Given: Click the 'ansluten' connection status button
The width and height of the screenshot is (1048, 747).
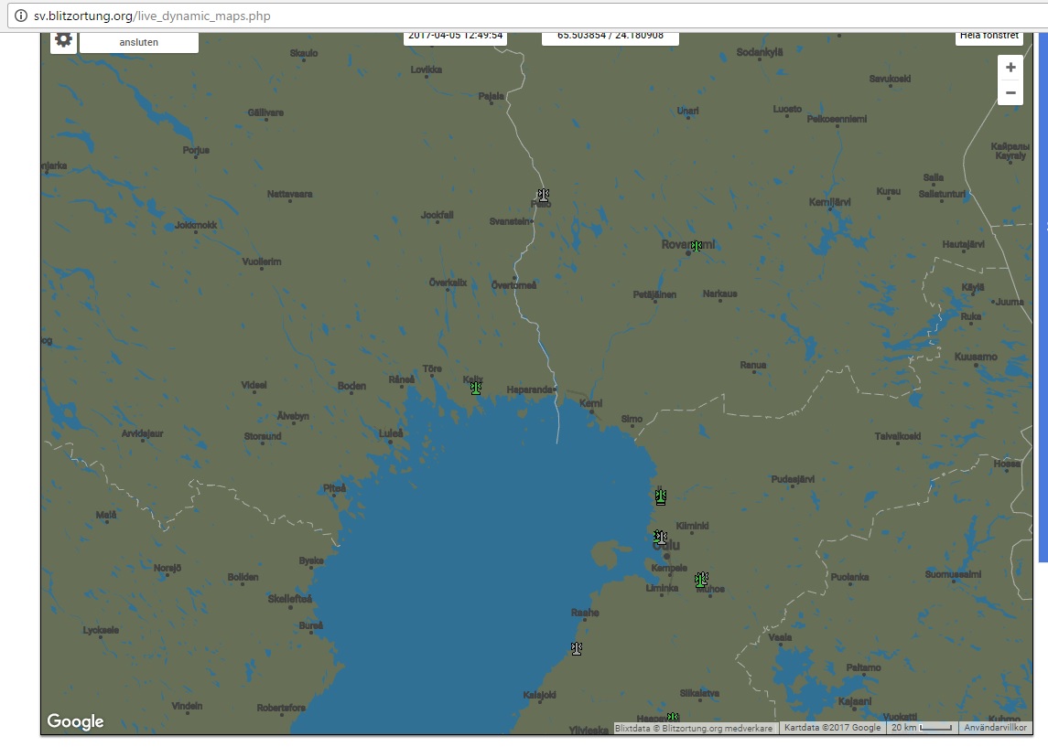Looking at the screenshot, I should point(139,42).
